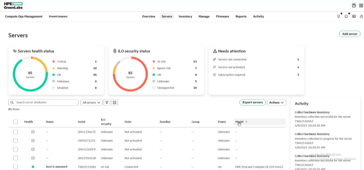Go to the Overview tab
Screen dimensions: 364x170
tap(149, 16)
